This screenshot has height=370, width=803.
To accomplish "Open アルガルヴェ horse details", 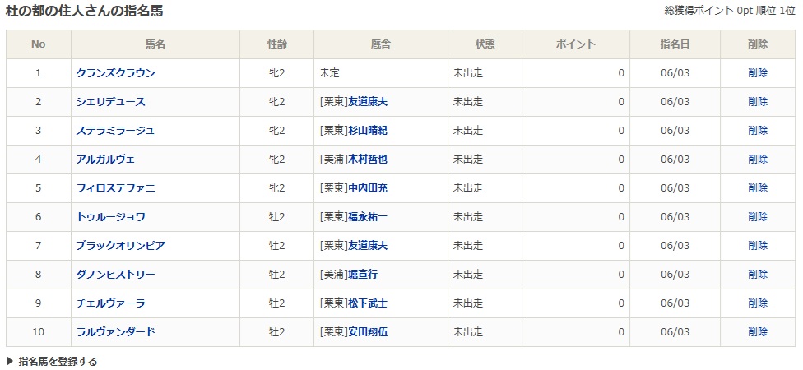I will point(105,160).
